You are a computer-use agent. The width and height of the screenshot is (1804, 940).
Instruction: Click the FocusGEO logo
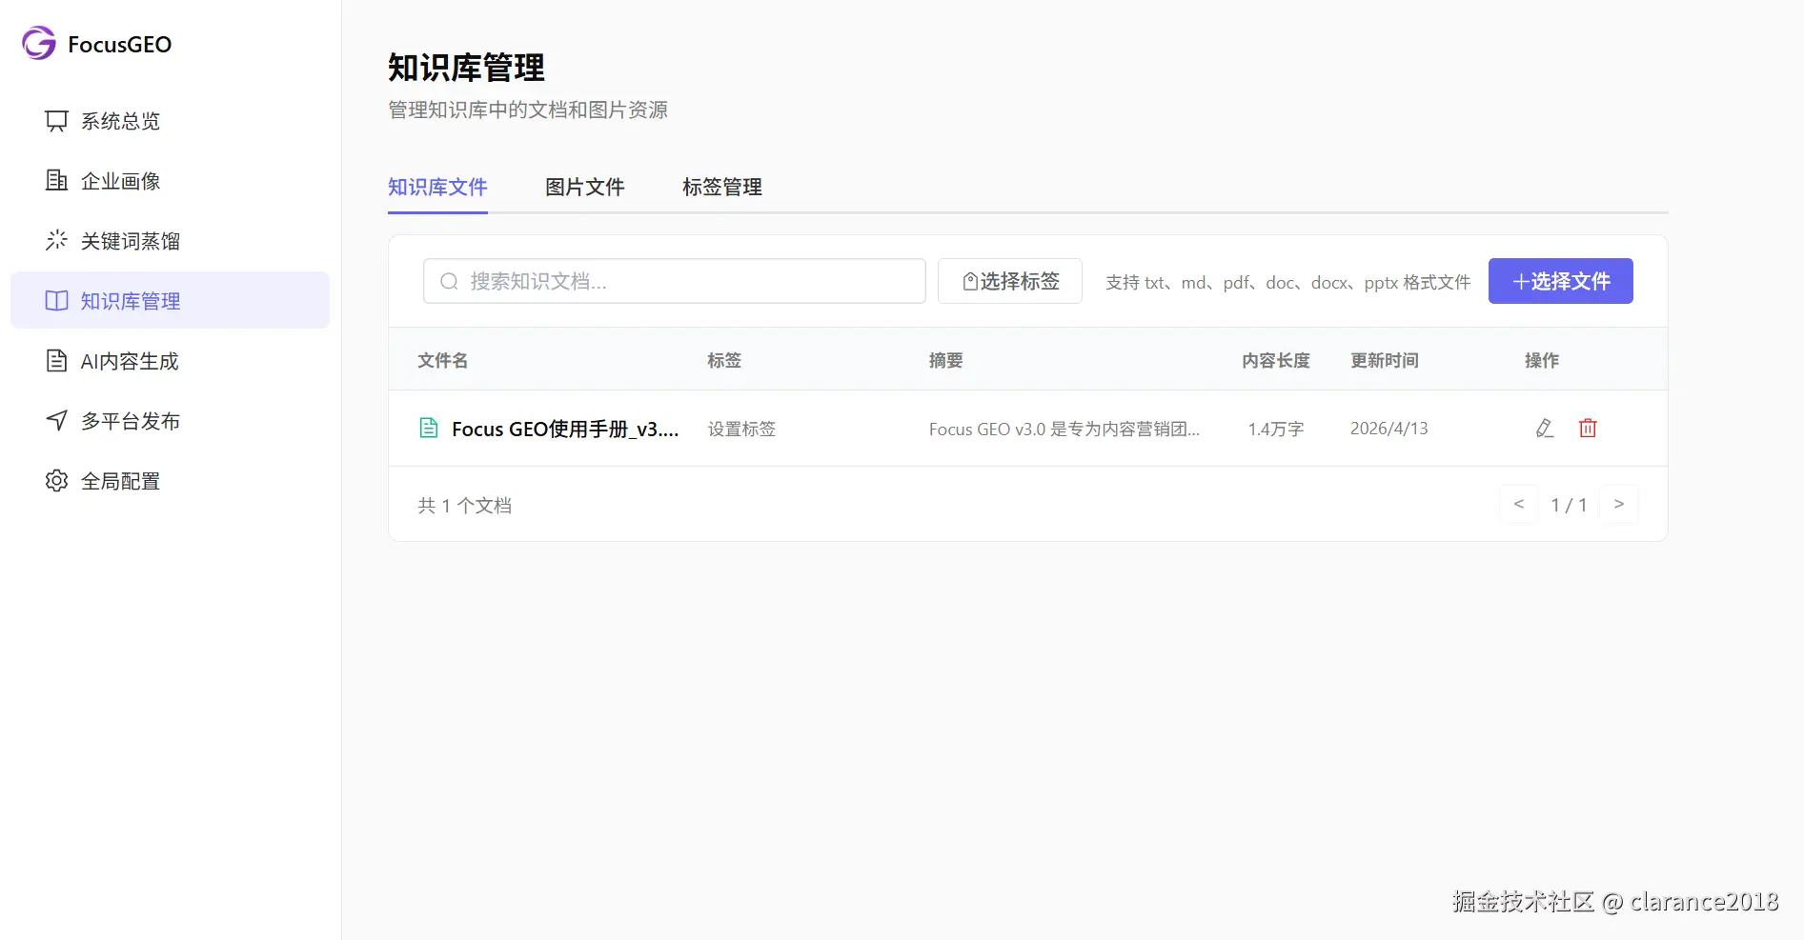pyautogui.click(x=95, y=43)
